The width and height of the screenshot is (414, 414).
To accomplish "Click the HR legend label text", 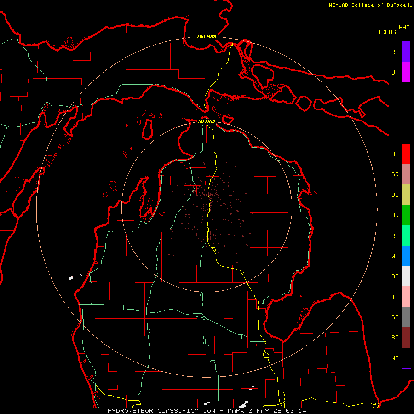I will (x=395, y=215).
